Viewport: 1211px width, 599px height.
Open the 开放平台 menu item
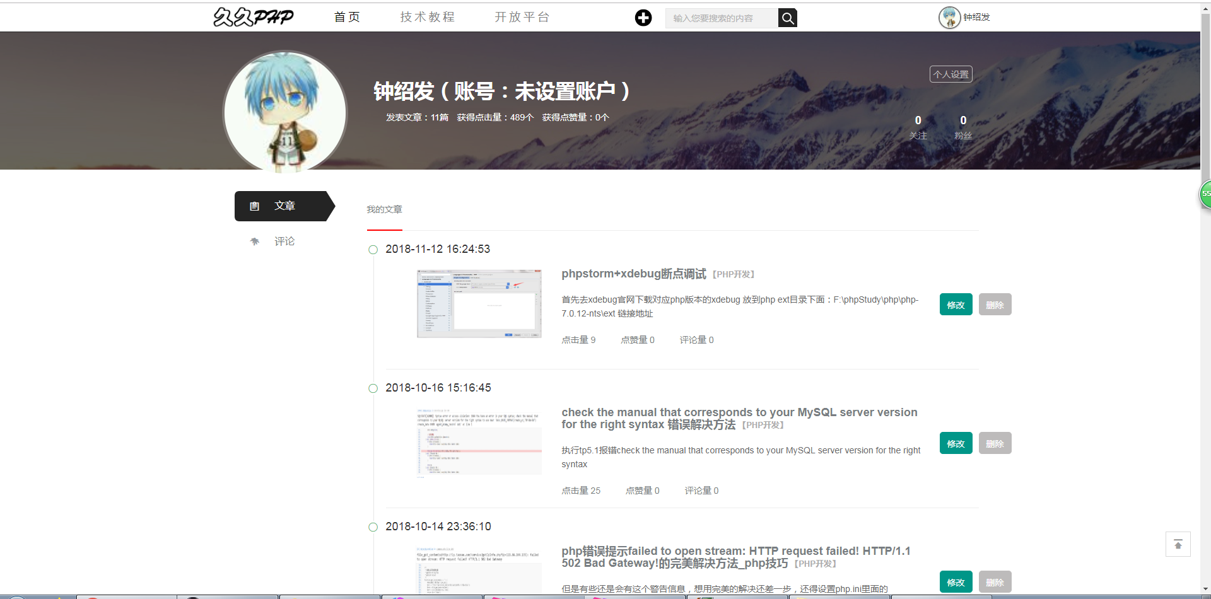click(x=522, y=17)
